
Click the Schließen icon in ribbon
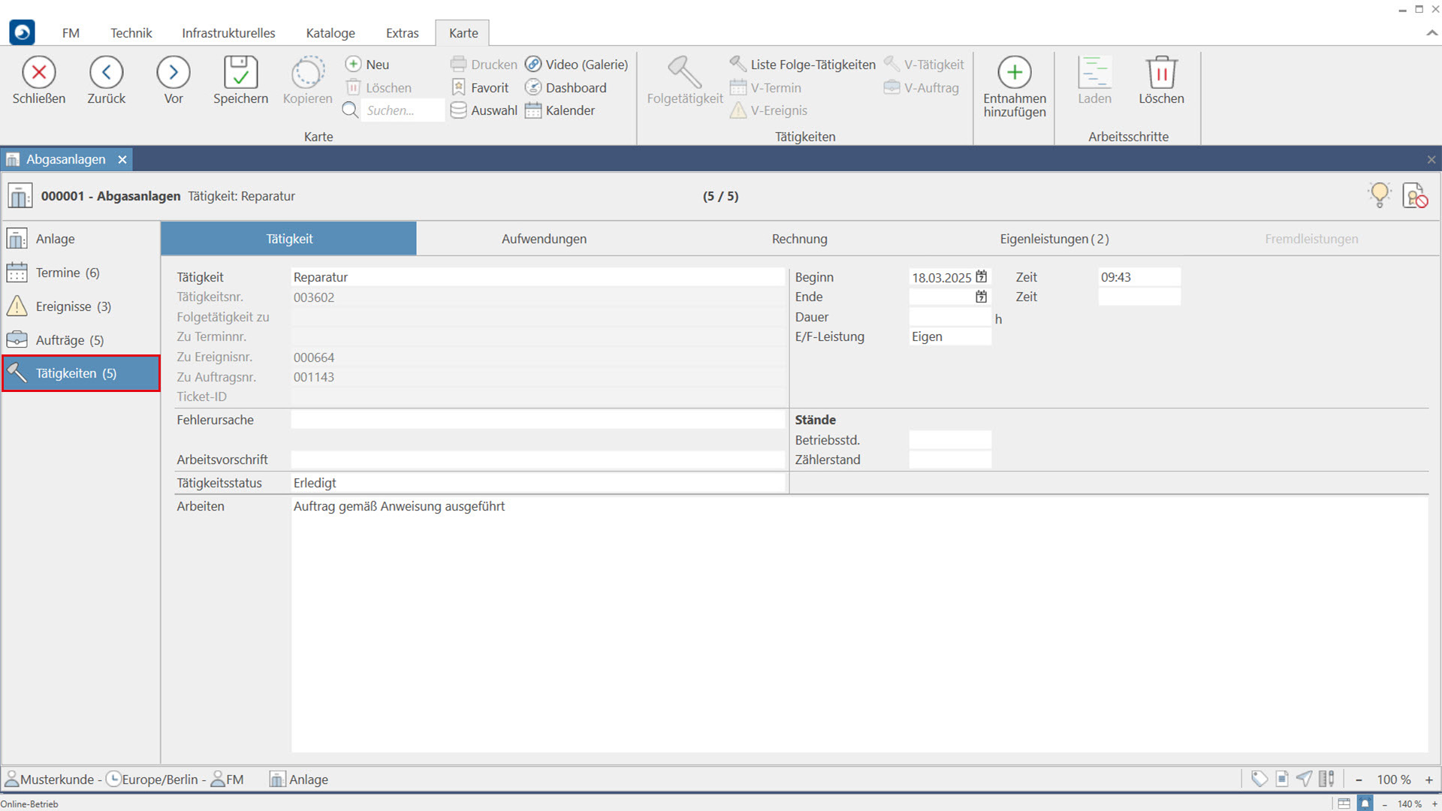(x=39, y=73)
